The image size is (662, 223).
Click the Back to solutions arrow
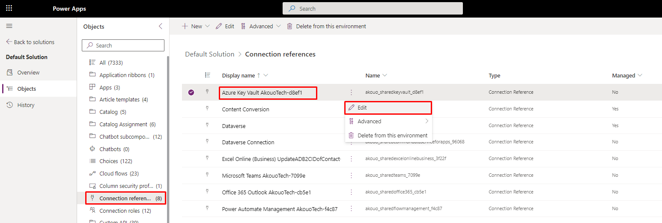(x=9, y=42)
